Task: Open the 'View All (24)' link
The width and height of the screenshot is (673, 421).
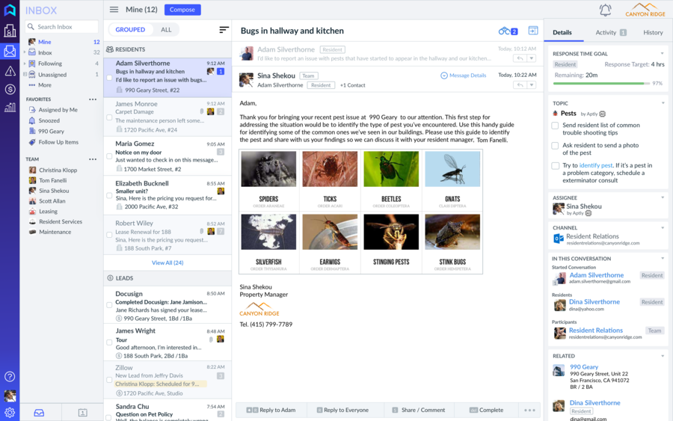Action: 168,263
